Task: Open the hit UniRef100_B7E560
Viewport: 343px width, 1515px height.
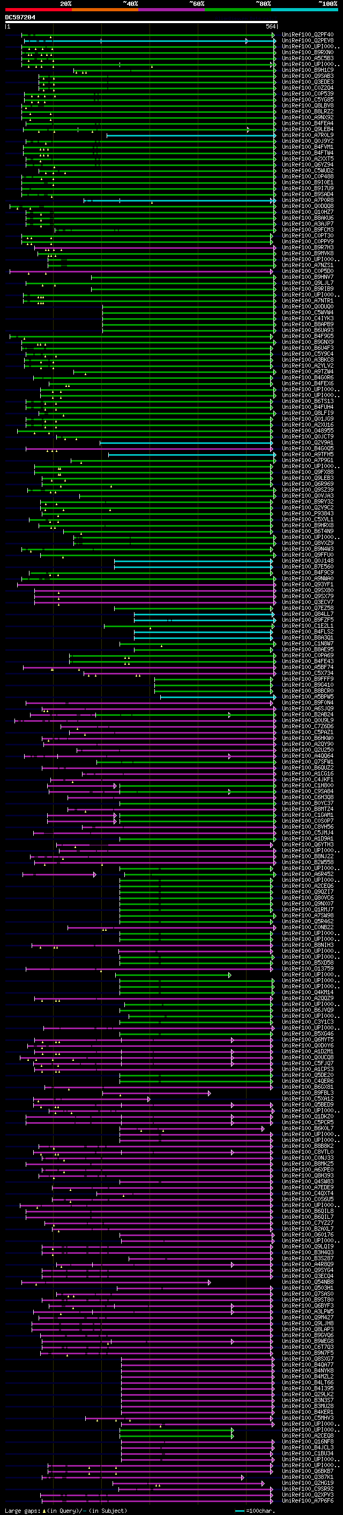Action: tap(307, 566)
